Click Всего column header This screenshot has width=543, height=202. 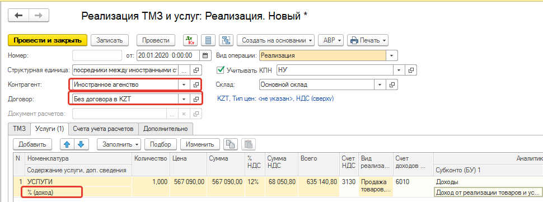pos(319,164)
